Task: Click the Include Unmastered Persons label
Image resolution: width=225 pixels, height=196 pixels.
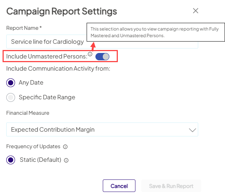Action: [x=47, y=57]
